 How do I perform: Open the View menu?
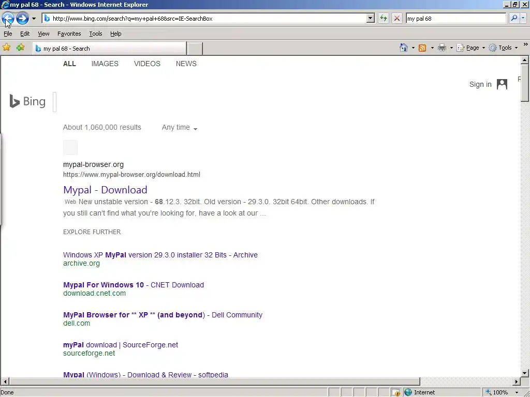click(43, 34)
